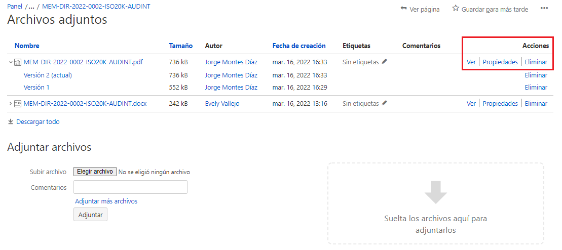Focus the Comentarios text field
Image resolution: width=562 pixels, height=250 pixels.
tap(130, 187)
